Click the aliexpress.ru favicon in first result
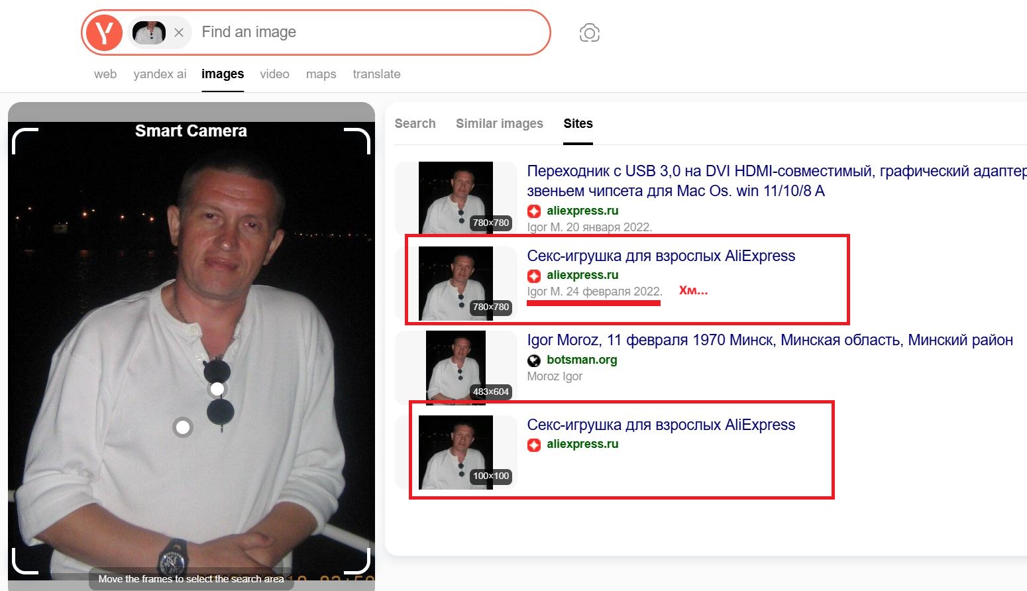The image size is (1027, 591). pos(534,211)
